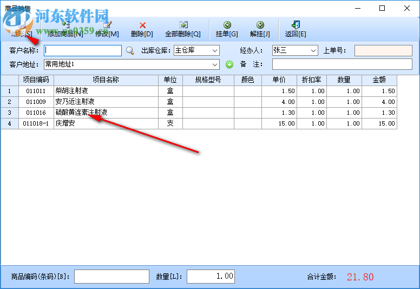Click the unit cell 支 in row 4

[x=170, y=123]
